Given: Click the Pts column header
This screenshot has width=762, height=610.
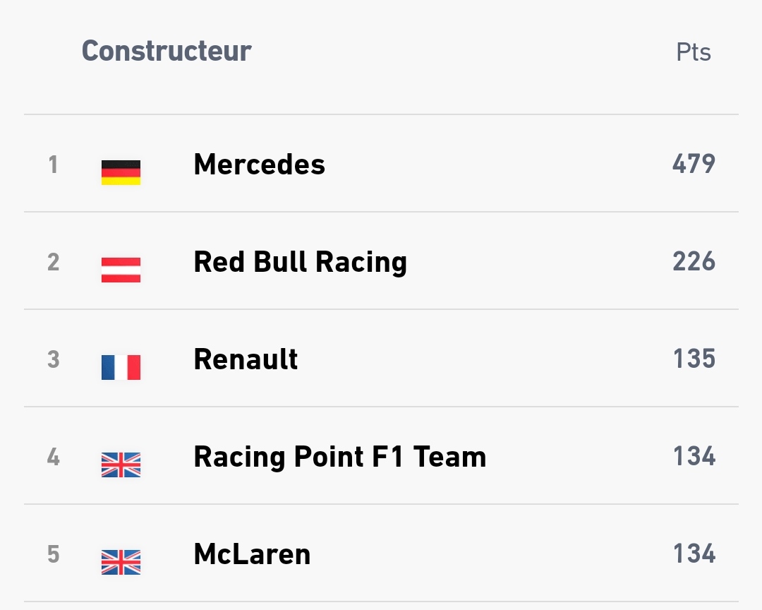Looking at the screenshot, I should (x=694, y=52).
